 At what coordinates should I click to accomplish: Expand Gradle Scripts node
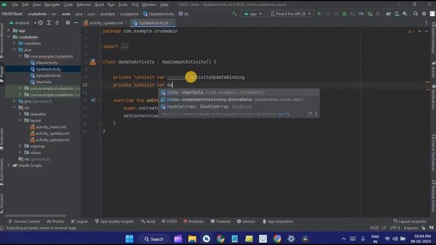click(9, 165)
